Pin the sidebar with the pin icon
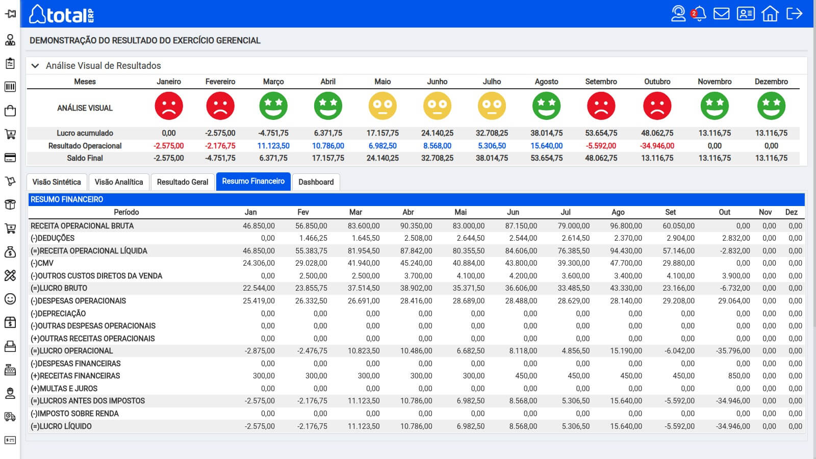Viewport: 816px width, 459px height. point(10,14)
